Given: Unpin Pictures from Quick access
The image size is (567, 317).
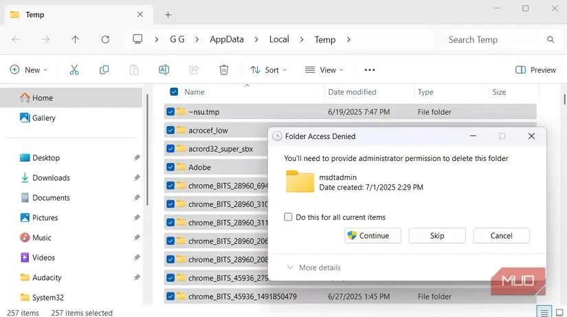Looking at the screenshot, I should click(x=137, y=217).
